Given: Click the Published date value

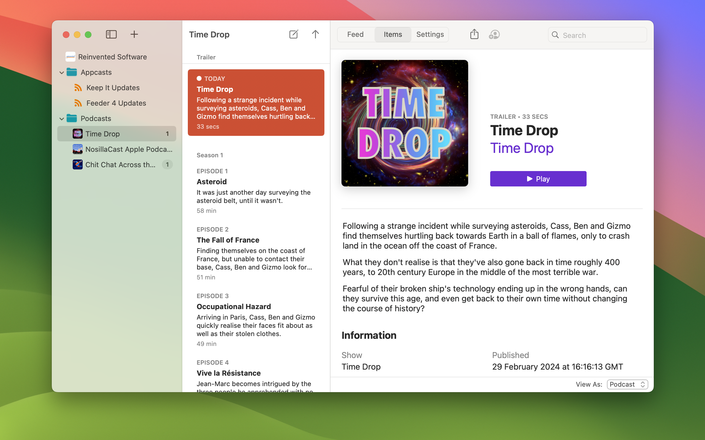Looking at the screenshot, I should click(557, 367).
